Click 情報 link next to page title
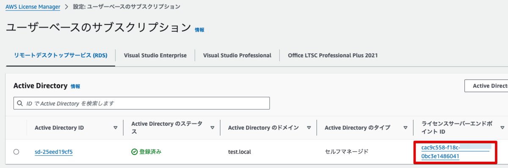 (199, 30)
